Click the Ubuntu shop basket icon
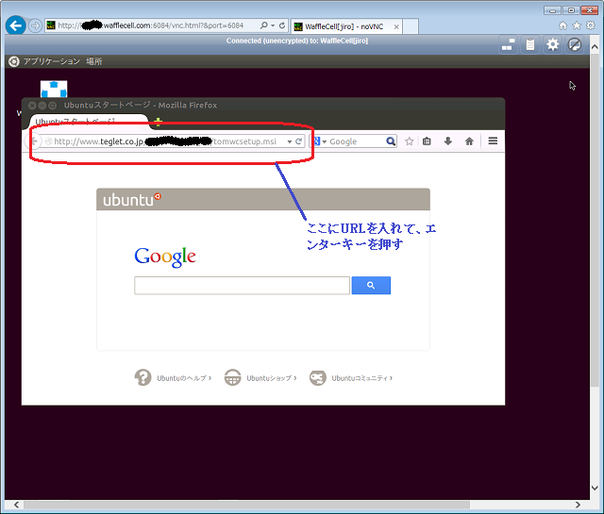 point(233,377)
